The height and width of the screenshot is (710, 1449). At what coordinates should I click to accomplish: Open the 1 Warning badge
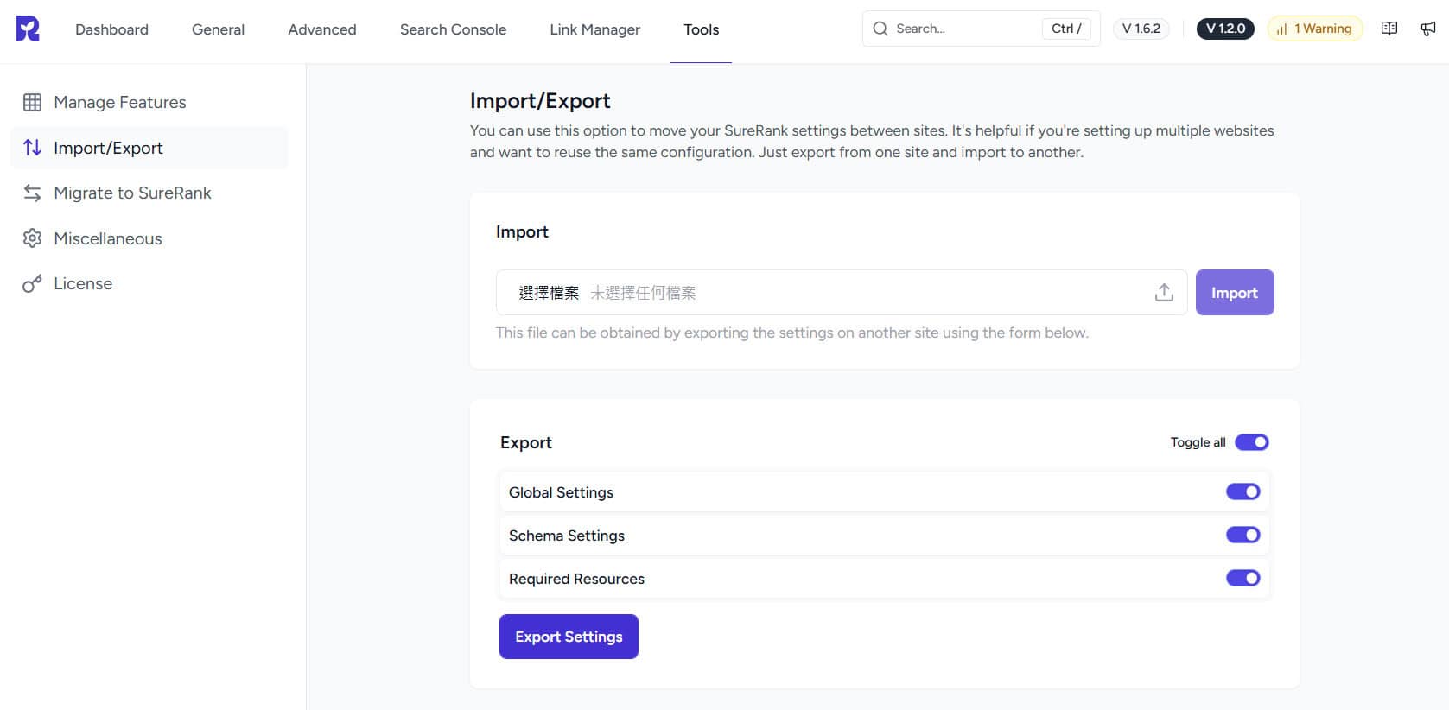[1315, 29]
